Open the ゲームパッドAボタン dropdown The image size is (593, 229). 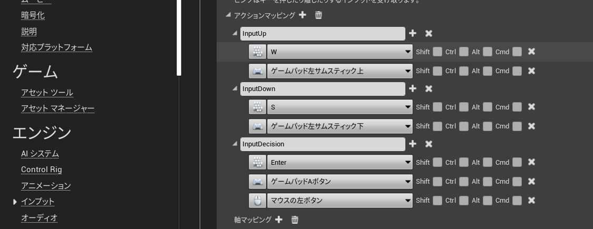click(340, 182)
